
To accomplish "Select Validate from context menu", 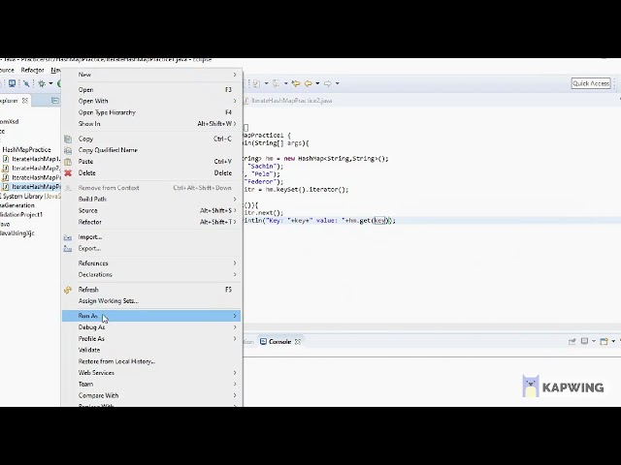I will [151, 351].
